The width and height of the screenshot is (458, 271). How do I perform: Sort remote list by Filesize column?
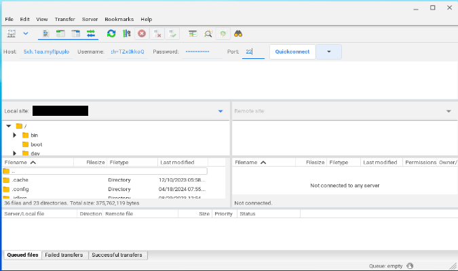pos(311,163)
